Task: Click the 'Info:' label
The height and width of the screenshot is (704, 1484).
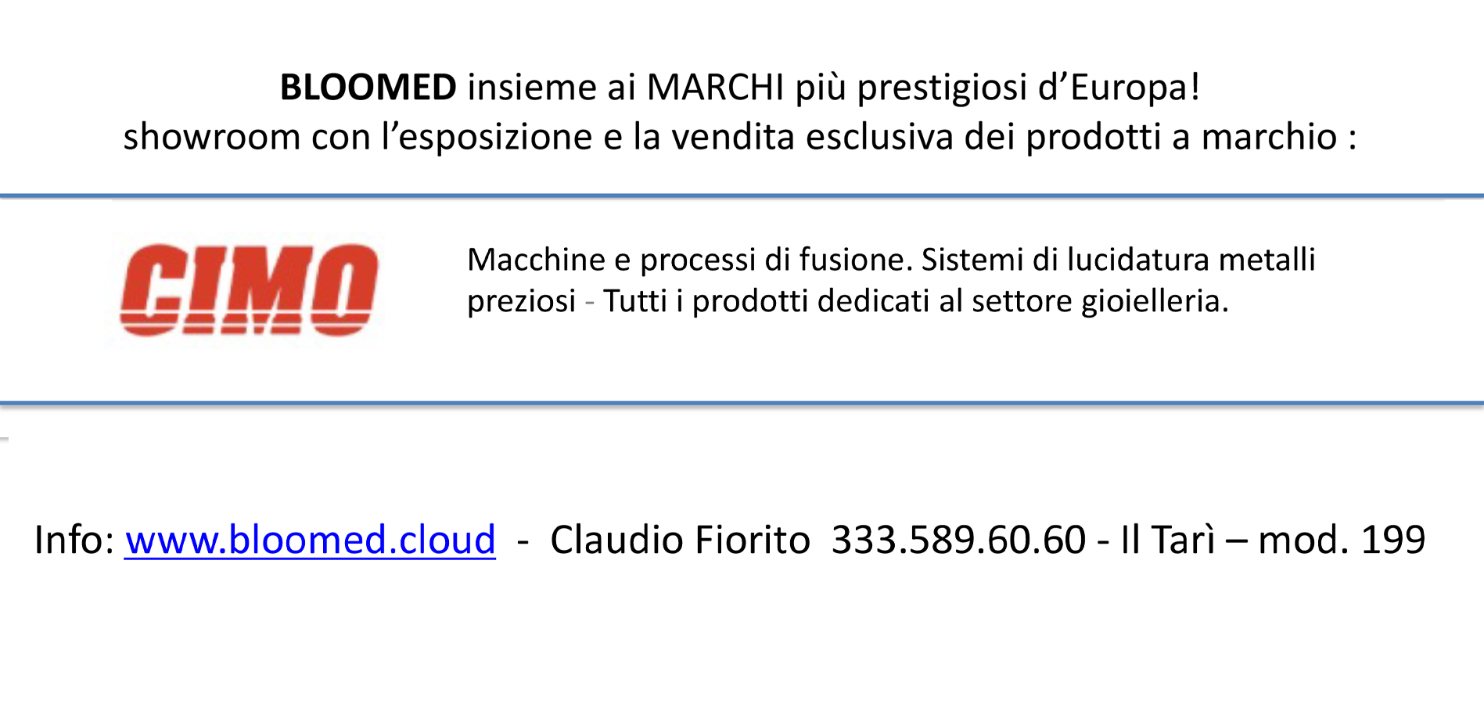Action: pyautogui.click(x=74, y=540)
